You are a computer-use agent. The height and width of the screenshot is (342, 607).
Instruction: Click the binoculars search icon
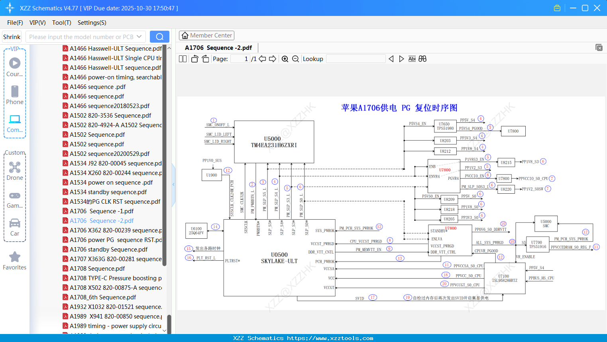pos(422,59)
